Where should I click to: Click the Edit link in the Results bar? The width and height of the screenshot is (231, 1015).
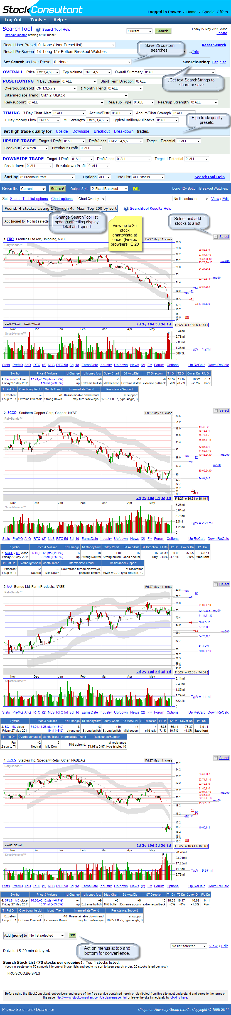tap(136, 189)
